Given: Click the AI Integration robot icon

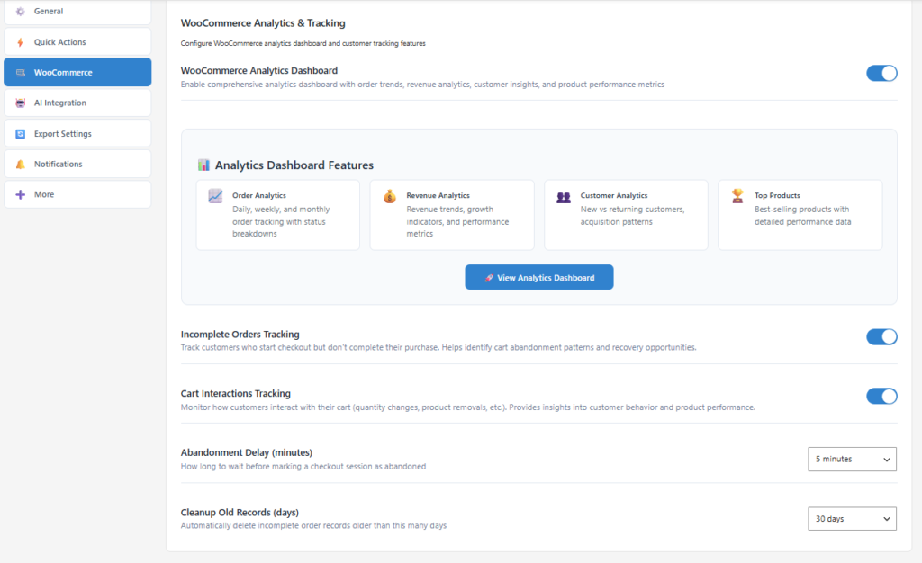Looking at the screenshot, I should coord(21,103).
